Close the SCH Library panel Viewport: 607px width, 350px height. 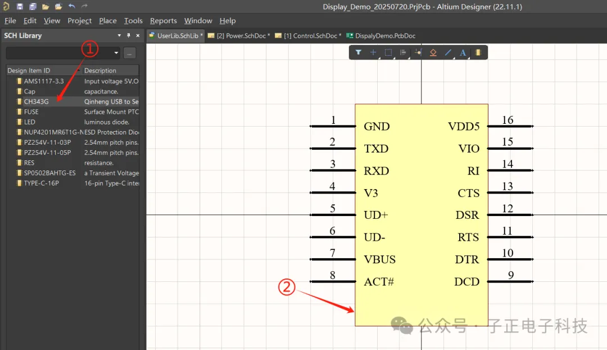138,35
